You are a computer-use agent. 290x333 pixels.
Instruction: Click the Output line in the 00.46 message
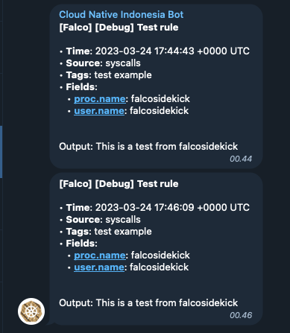click(148, 303)
